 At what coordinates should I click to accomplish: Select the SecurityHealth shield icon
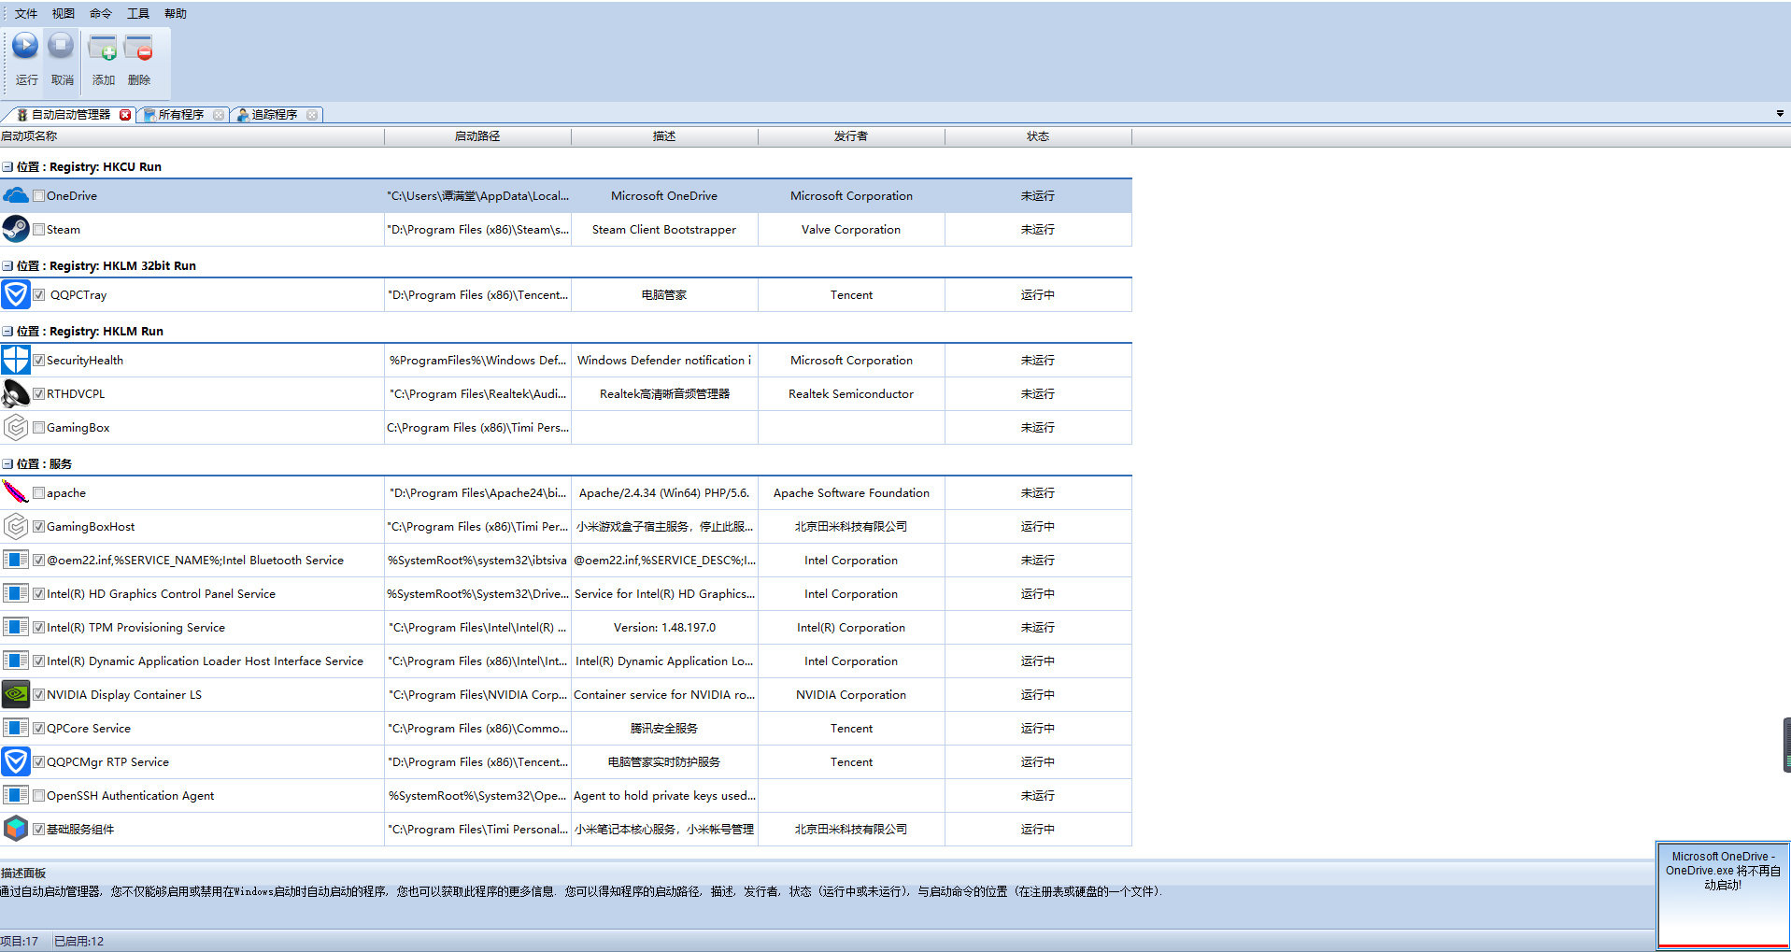(16, 360)
